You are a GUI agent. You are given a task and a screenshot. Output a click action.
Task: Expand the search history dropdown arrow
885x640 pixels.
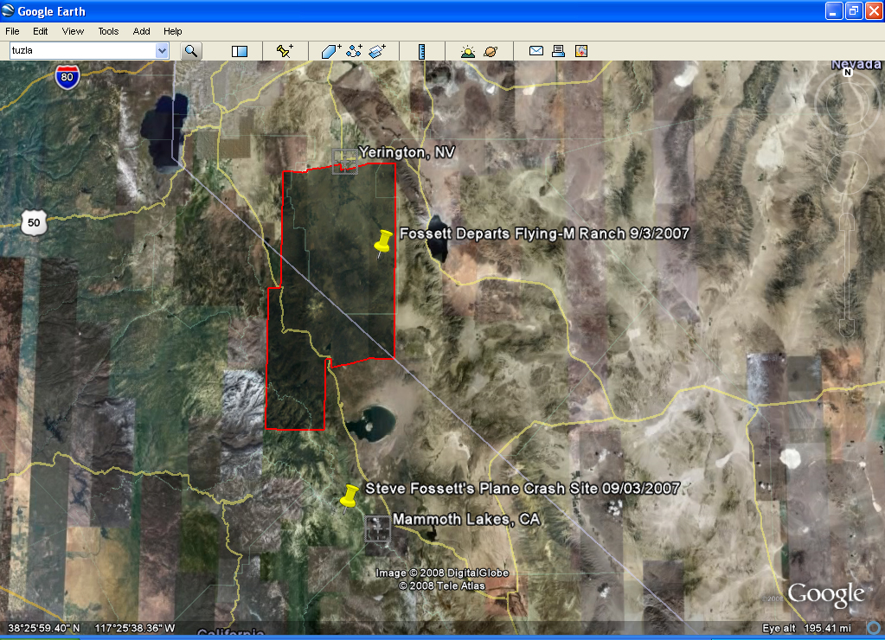[162, 51]
